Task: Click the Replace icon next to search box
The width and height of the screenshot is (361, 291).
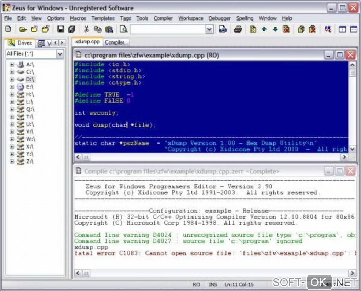Action: [x=223, y=29]
